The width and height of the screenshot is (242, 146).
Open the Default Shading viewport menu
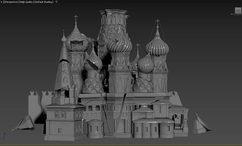coord(44,2)
